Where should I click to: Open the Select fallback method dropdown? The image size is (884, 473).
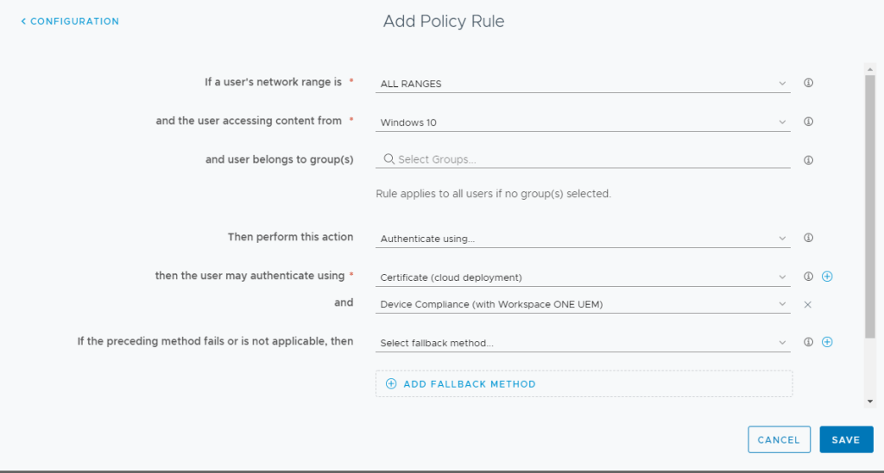(584, 343)
